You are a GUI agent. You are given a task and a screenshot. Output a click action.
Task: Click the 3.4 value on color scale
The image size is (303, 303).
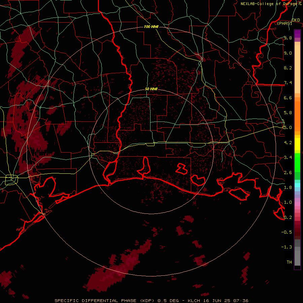288,158
